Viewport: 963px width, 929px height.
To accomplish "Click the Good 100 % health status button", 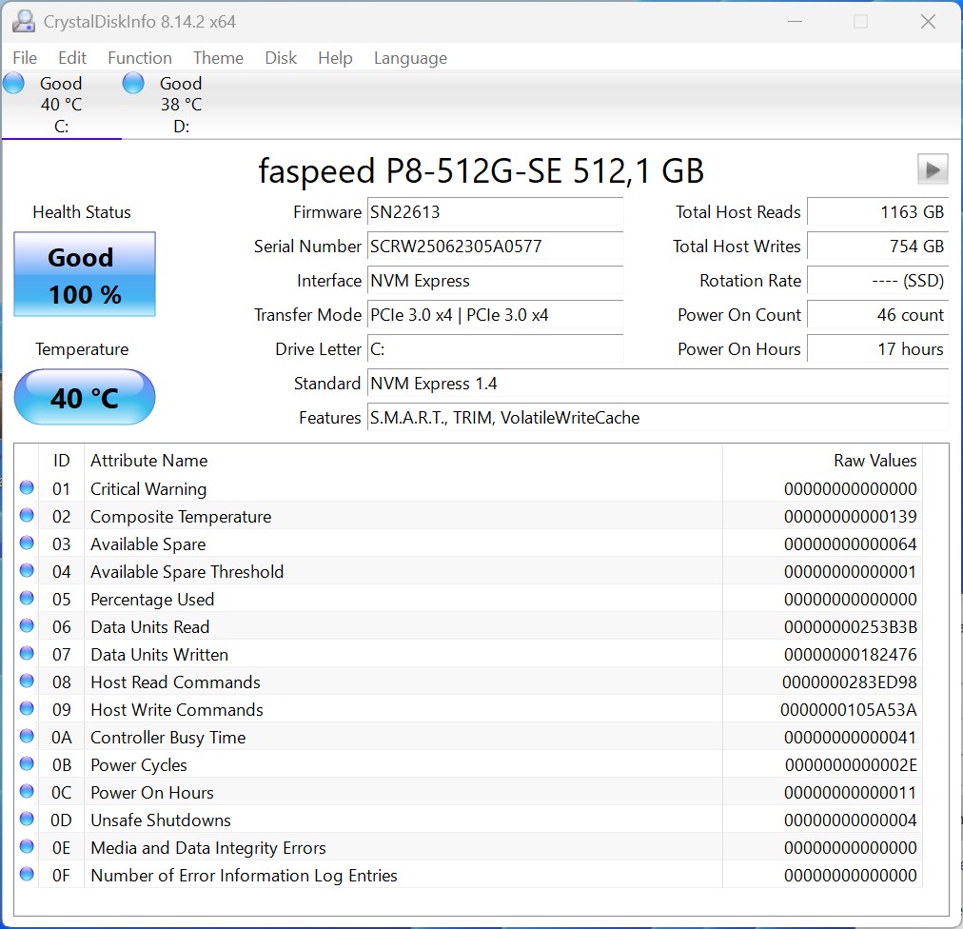I will pyautogui.click(x=85, y=275).
